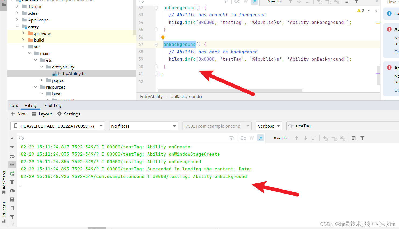399x229 pixels.
Task: Expand the pages folder
Action: (41, 80)
